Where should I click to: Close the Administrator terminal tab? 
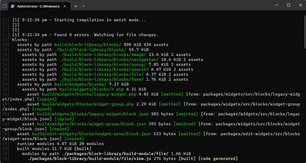pos(65,6)
